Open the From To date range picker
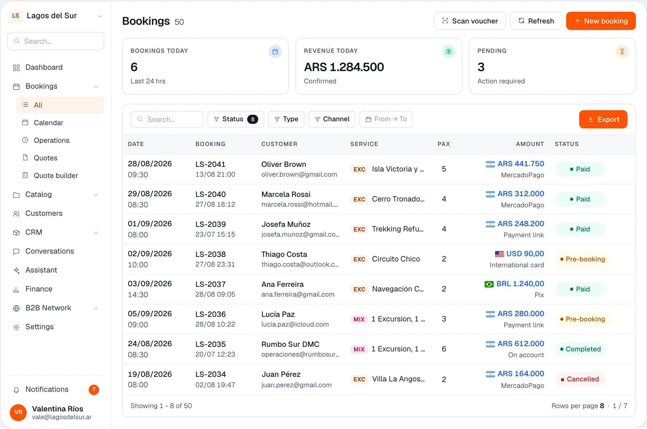Screen dimensions: 647x429 (386, 119)
